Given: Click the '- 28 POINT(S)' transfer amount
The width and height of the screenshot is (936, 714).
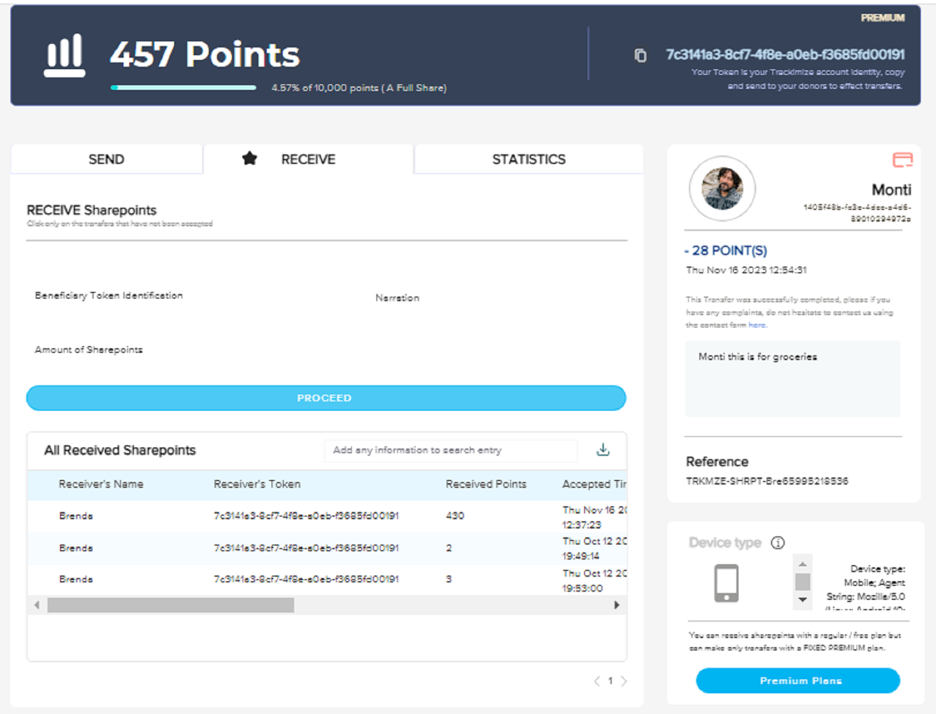Looking at the screenshot, I should pos(726,251).
